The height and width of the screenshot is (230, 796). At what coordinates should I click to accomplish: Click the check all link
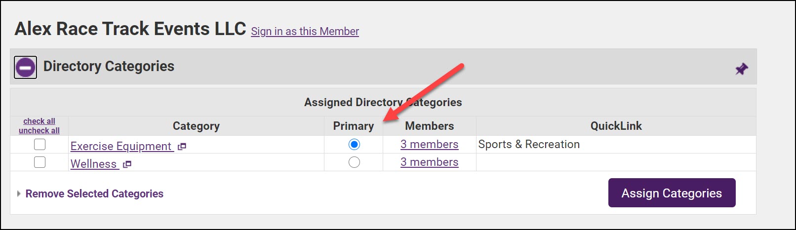(39, 121)
